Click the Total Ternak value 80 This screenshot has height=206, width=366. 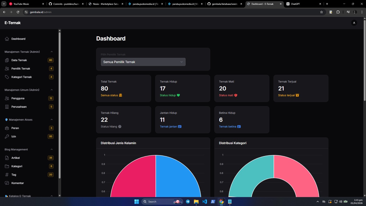coord(105,88)
